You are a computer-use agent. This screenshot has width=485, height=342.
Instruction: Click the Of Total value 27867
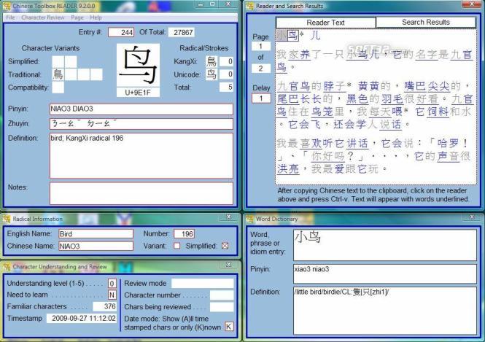coord(182,32)
